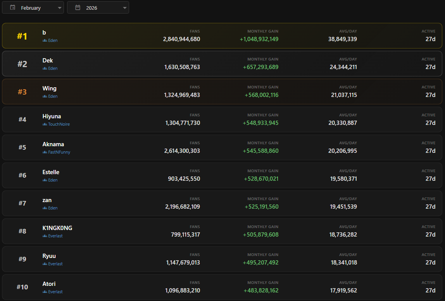
Task: Click the group icon beside TouchNoire
Action: coord(45,125)
